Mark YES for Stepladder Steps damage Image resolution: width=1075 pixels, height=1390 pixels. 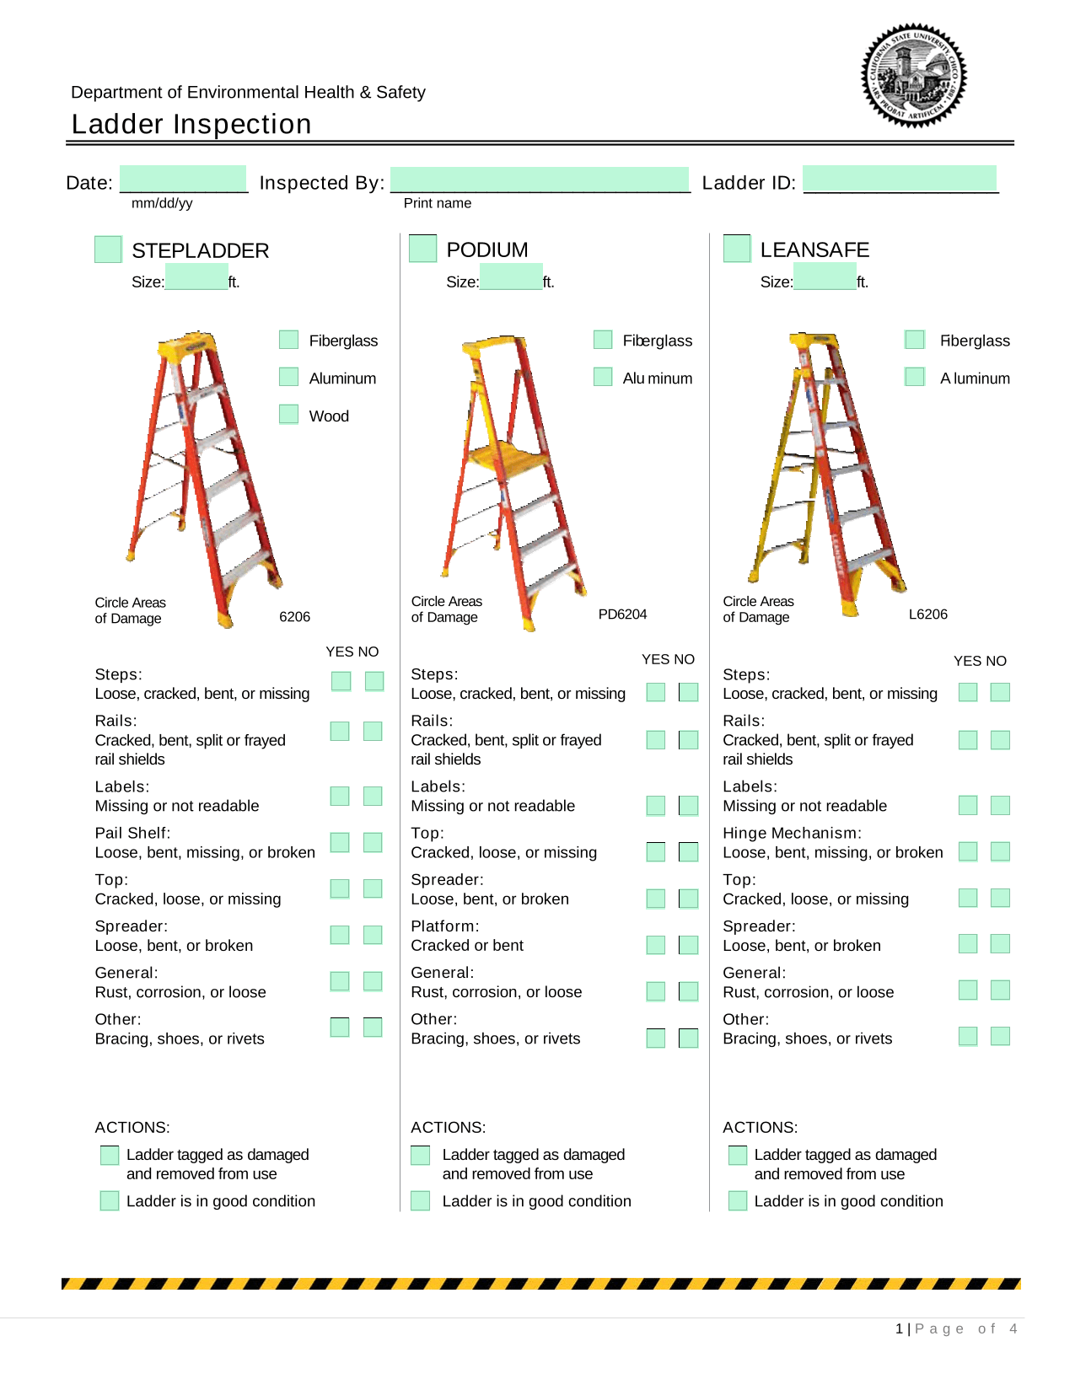(341, 681)
